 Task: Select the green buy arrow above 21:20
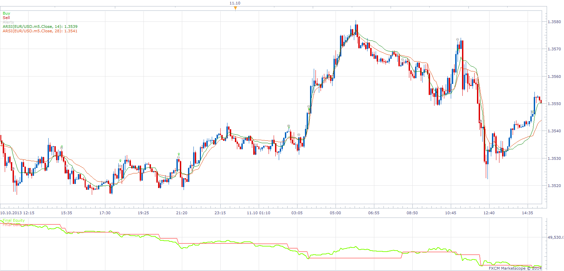tap(179, 154)
